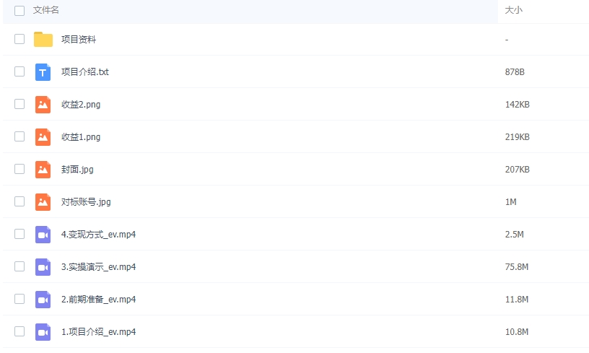This screenshot has width=589, height=353.
Task: Play the 2.前期准备_ev.mp4 file name
Action: pos(99,300)
